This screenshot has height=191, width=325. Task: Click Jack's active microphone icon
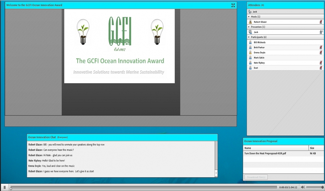321,32
